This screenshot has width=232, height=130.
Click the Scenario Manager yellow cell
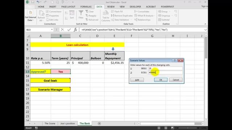coord(50,90)
